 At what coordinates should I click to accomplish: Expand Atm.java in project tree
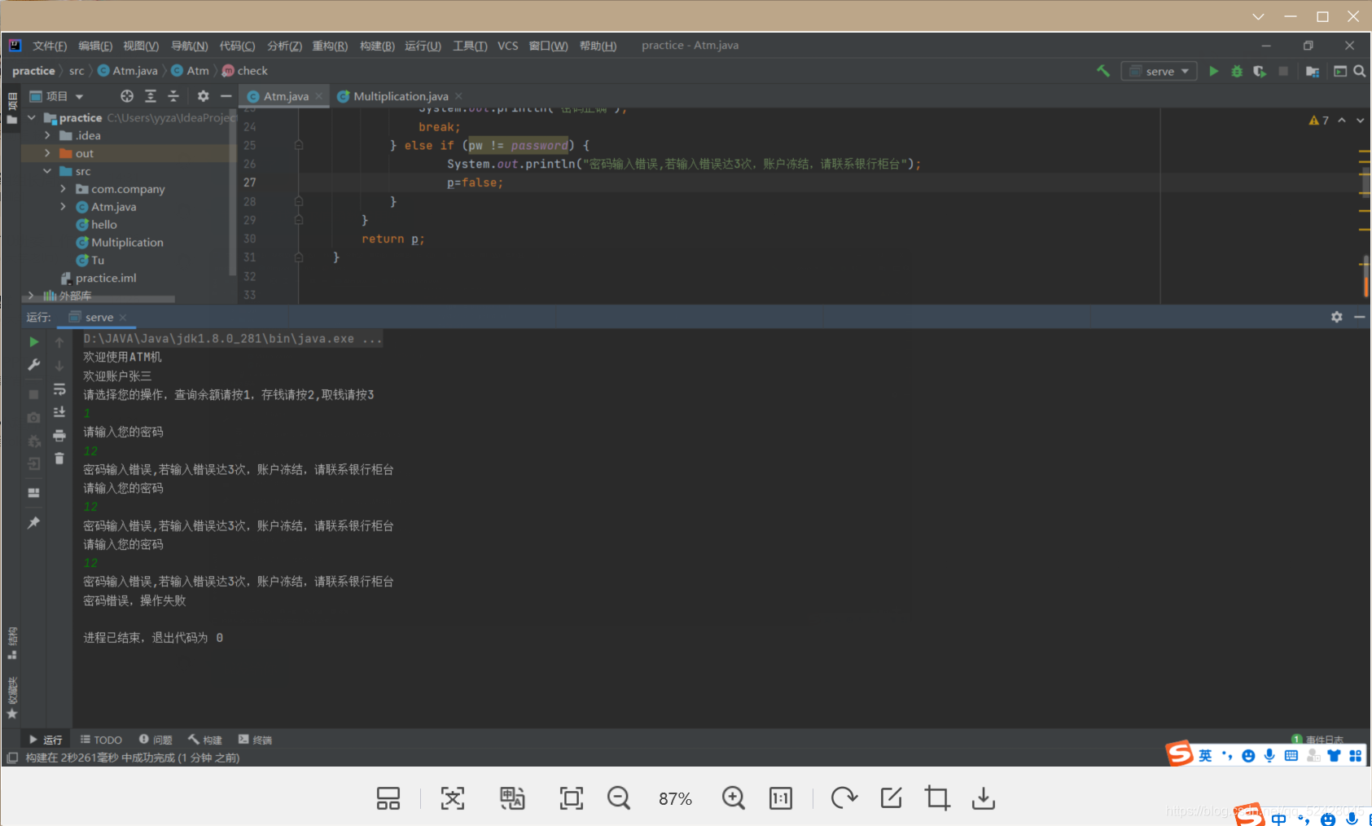(64, 207)
